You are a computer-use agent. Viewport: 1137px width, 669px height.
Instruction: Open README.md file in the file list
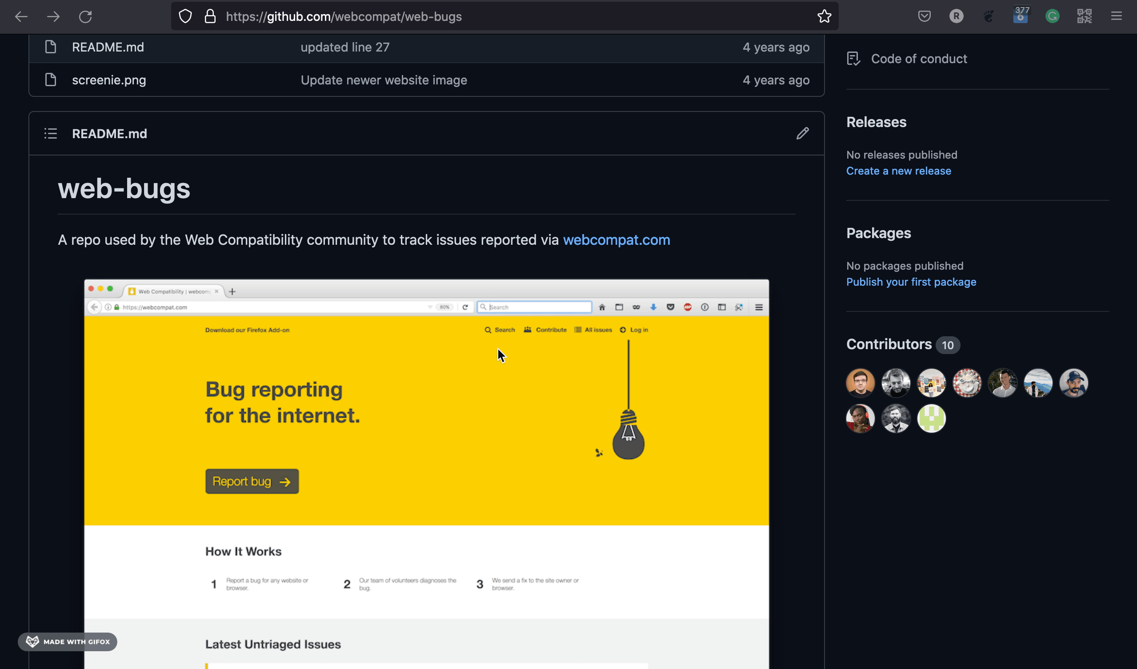click(108, 47)
